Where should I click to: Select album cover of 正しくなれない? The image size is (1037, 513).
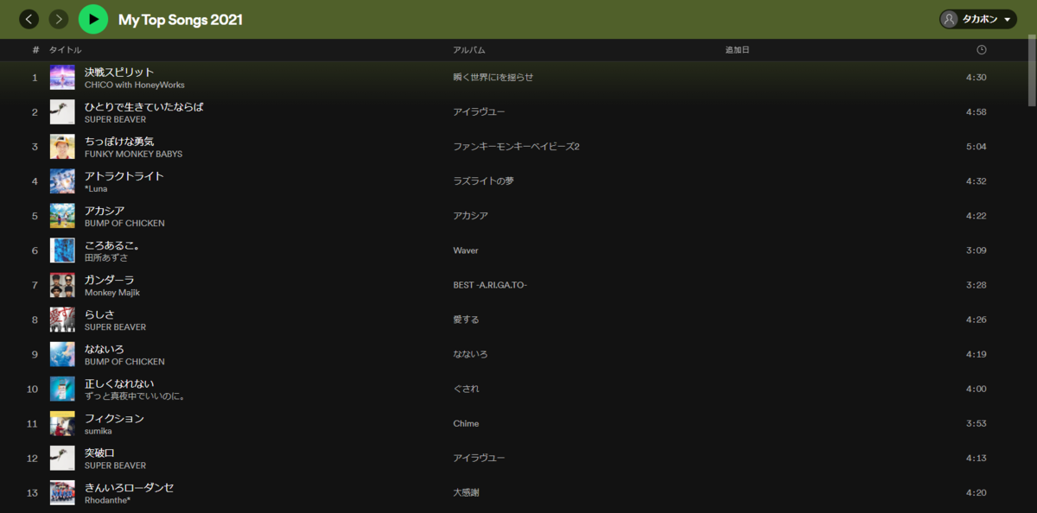pyautogui.click(x=62, y=389)
